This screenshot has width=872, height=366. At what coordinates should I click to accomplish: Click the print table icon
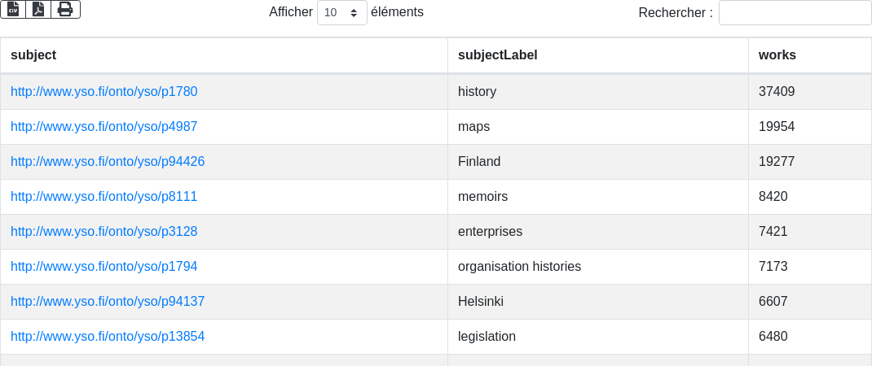pos(66,10)
